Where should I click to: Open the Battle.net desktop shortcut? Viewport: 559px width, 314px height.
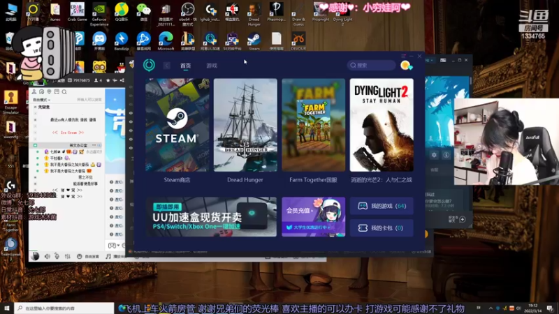[x=144, y=41]
